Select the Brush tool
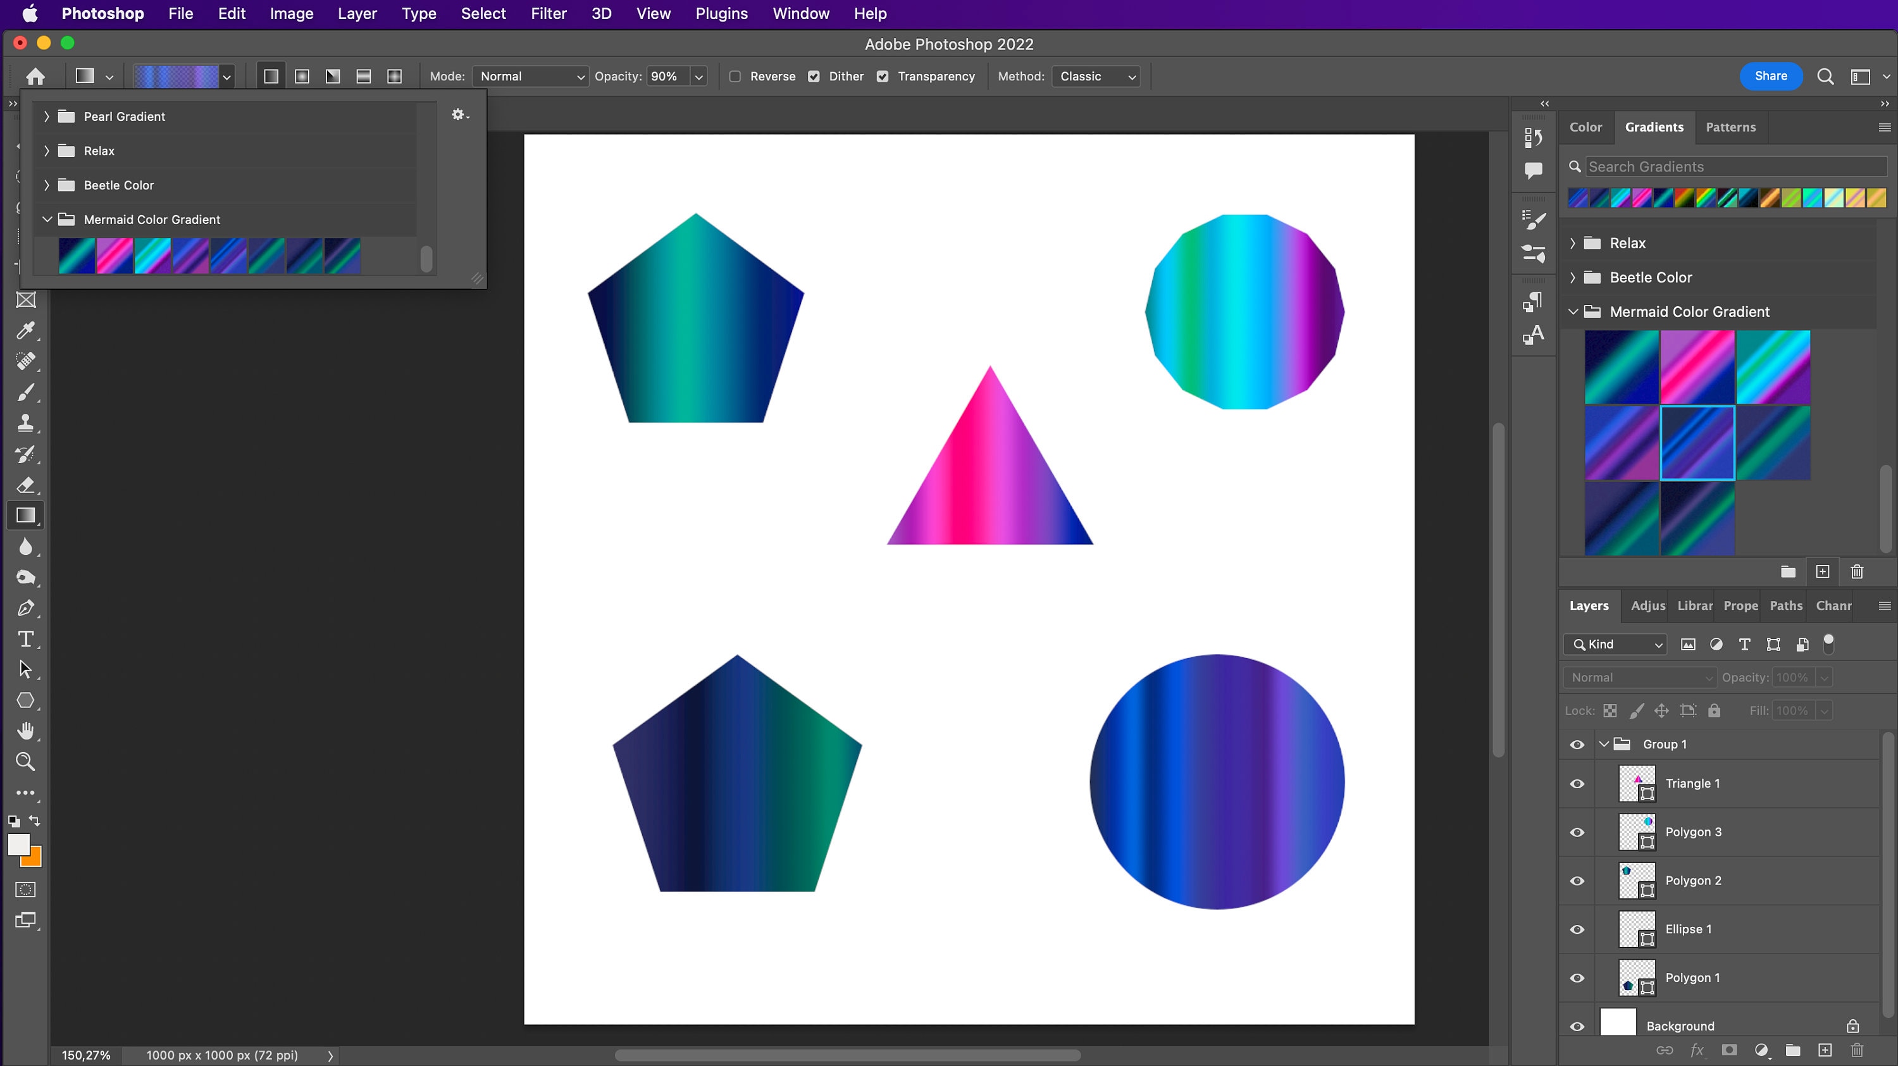Image resolution: width=1898 pixels, height=1066 pixels. tap(26, 392)
